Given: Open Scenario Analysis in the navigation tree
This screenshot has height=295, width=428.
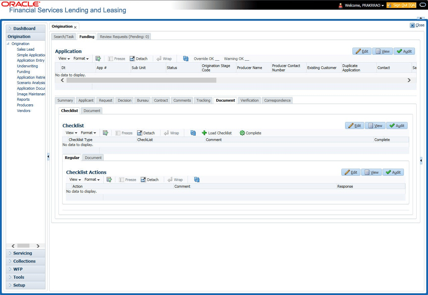Looking at the screenshot, I should (x=31, y=83).
